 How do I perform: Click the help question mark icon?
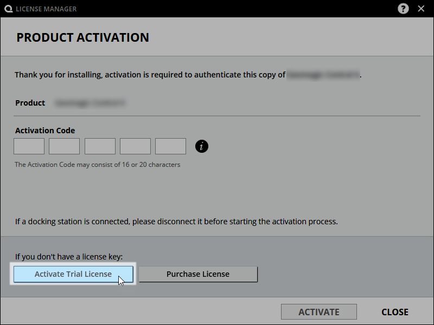pyautogui.click(x=403, y=9)
